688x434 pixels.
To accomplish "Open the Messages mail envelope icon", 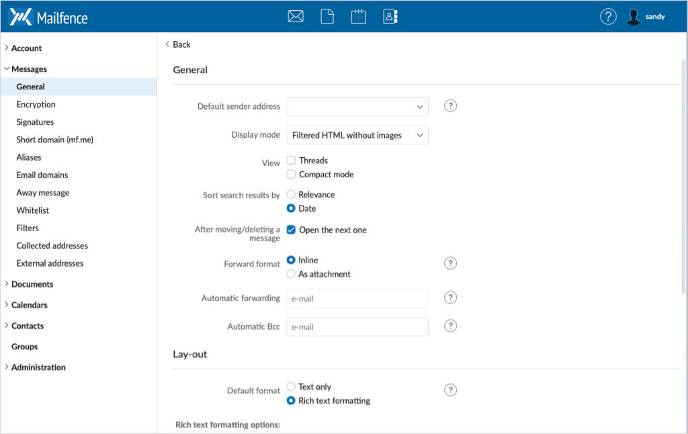I will pyautogui.click(x=296, y=17).
